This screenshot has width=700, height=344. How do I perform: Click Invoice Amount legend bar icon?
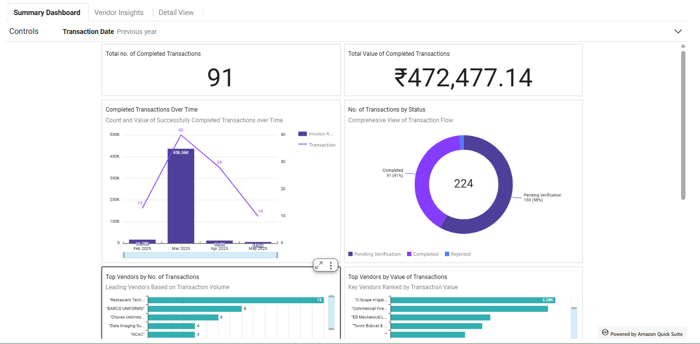[303, 134]
